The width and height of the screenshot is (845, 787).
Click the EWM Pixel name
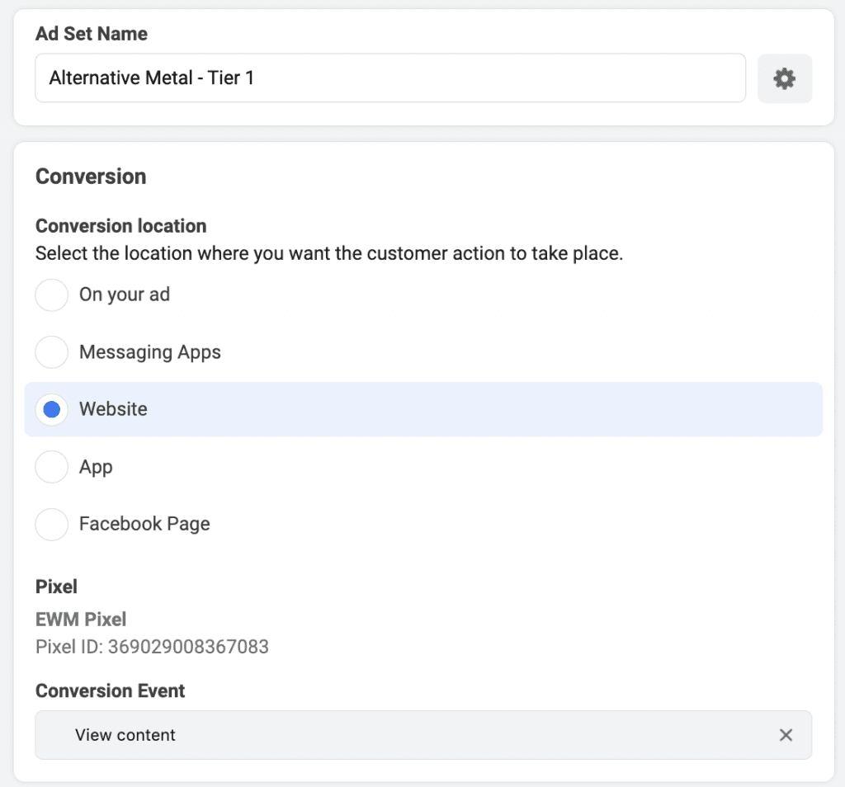pyautogui.click(x=81, y=619)
